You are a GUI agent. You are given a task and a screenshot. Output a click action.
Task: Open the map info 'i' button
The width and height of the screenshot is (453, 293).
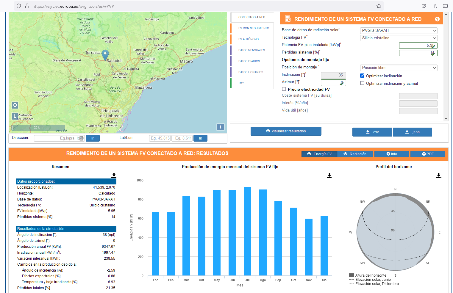tap(220, 127)
